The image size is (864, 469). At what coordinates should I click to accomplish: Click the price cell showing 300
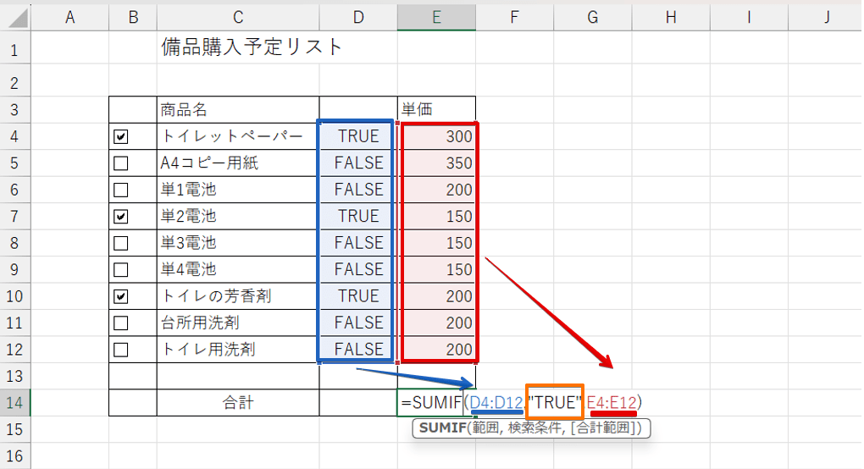coord(436,136)
